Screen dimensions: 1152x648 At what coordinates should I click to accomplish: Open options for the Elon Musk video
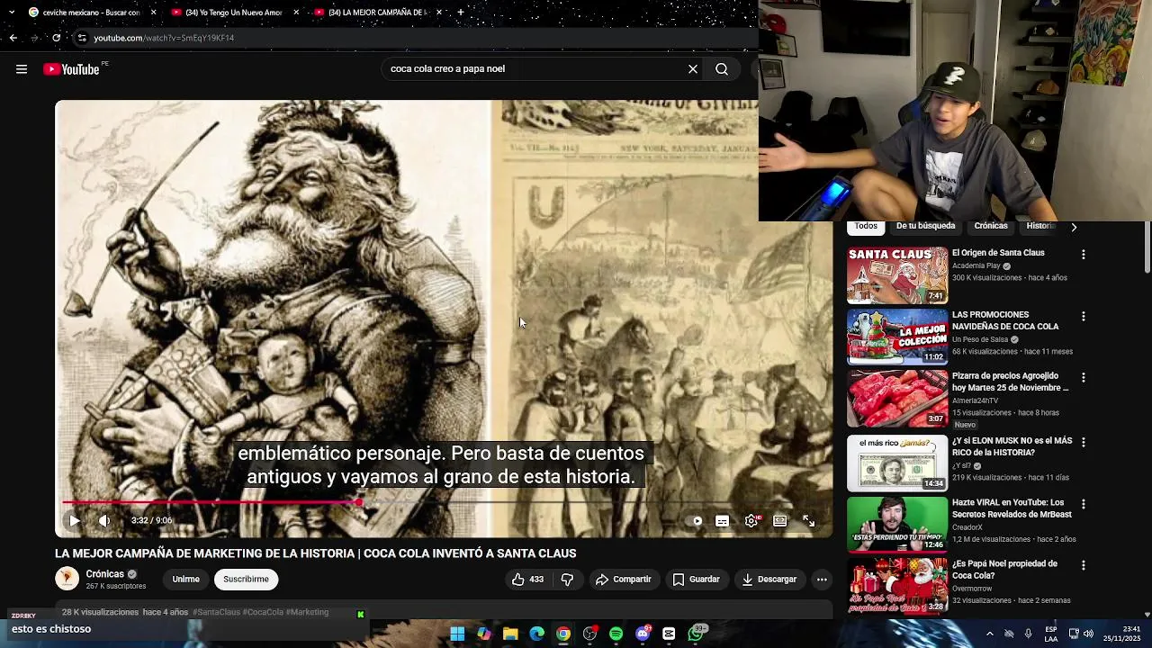point(1084,443)
